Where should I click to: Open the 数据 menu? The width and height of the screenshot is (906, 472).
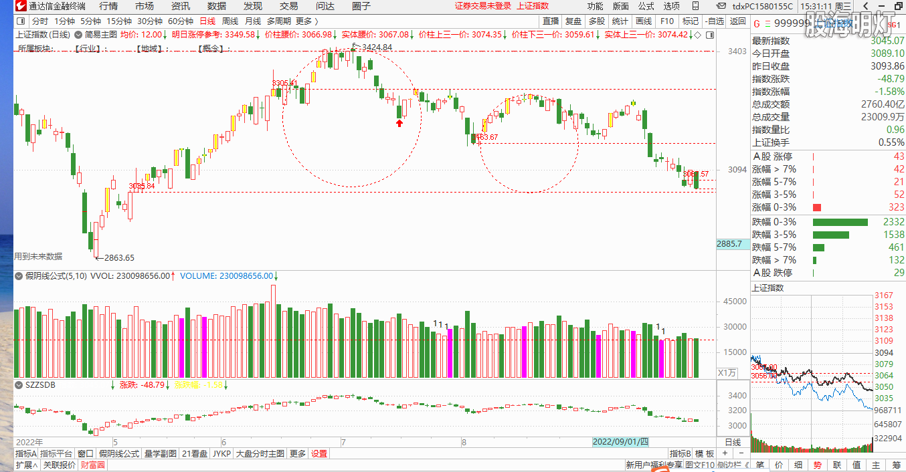pyautogui.click(x=217, y=6)
